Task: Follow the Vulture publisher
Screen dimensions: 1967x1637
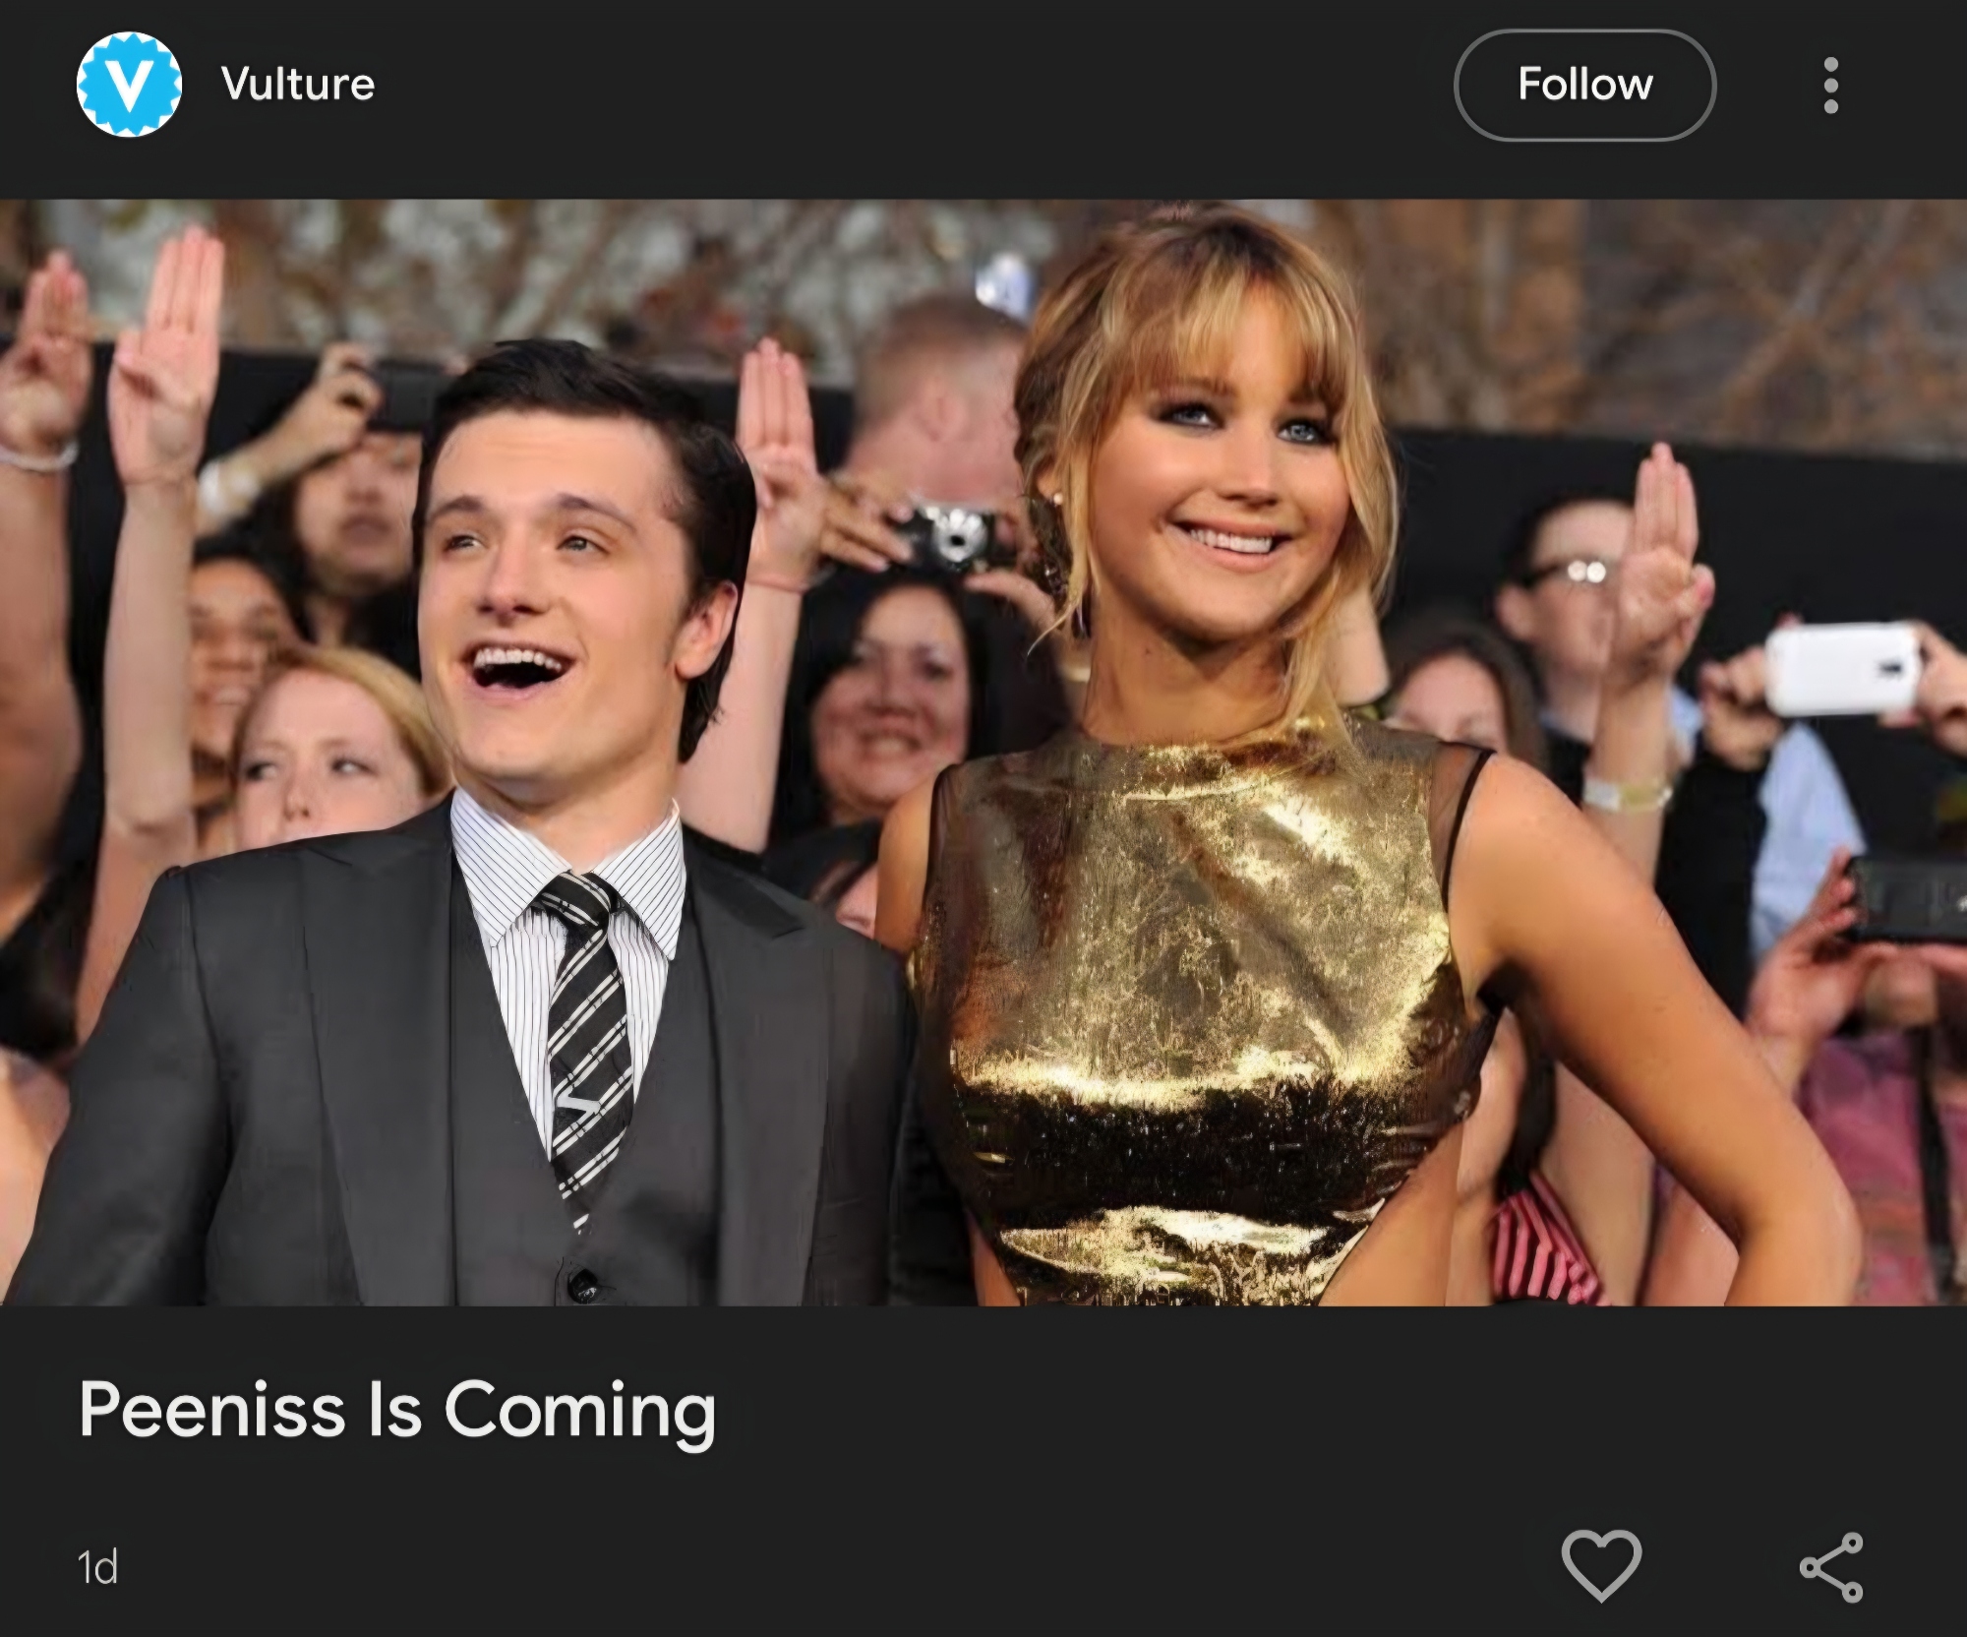Action: coord(1584,86)
